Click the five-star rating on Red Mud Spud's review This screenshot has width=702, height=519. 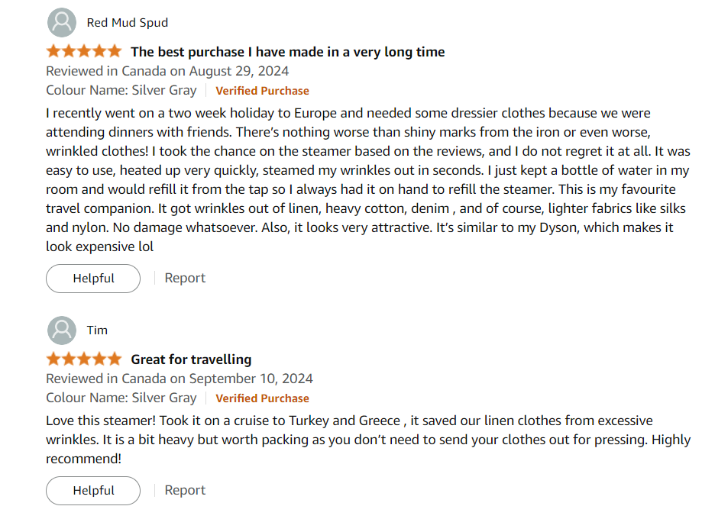[83, 52]
